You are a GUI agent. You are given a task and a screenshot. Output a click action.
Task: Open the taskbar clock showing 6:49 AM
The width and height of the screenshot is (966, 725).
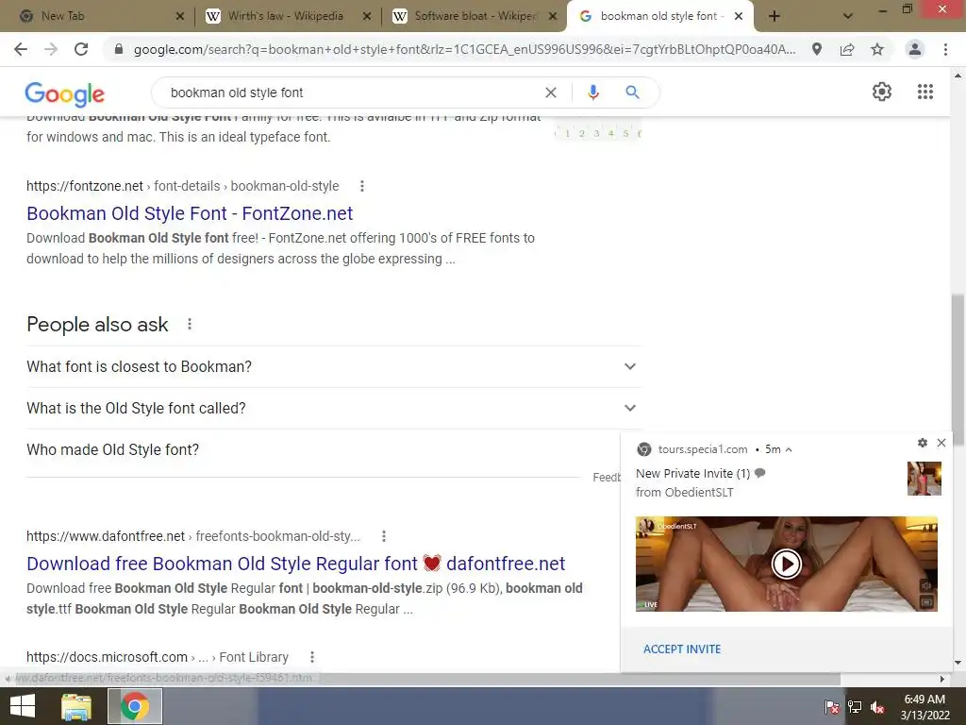click(x=924, y=706)
